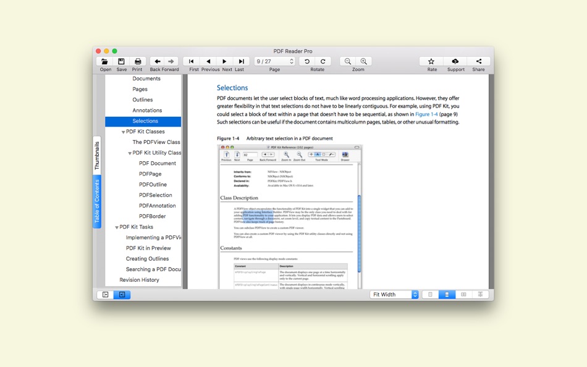587x367 pixels.
Task: Click the Selections heading in document
Action: pos(232,88)
